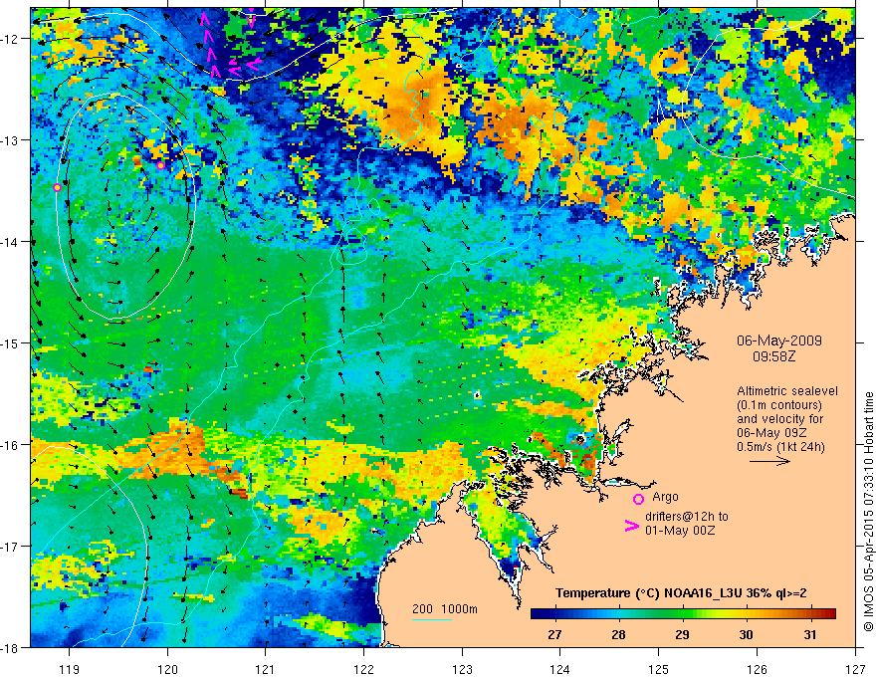
Task: Click the color bar tick label 29
Action: [x=682, y=634]
